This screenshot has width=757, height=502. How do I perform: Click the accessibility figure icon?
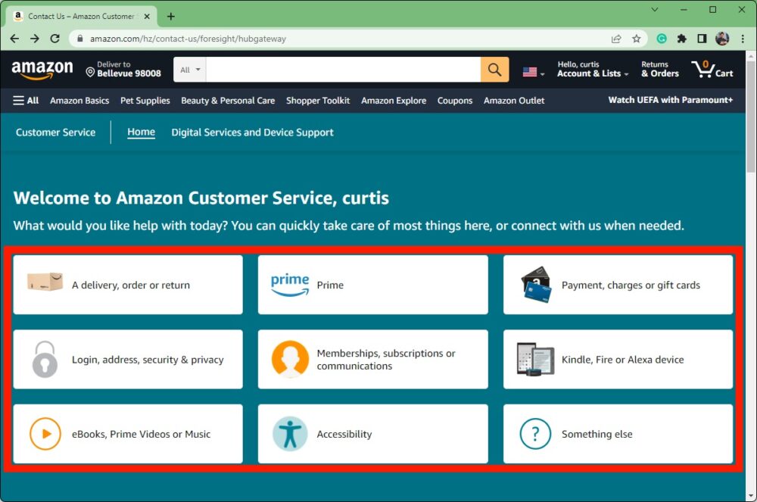pyautogui.click(x=289, y=433)
